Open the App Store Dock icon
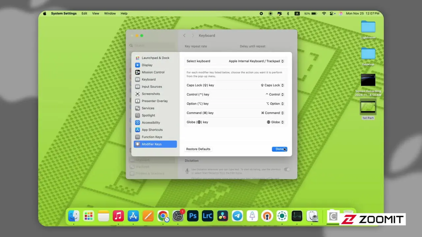Viewport: 422px width, 237px height. (x=133, y=216)
